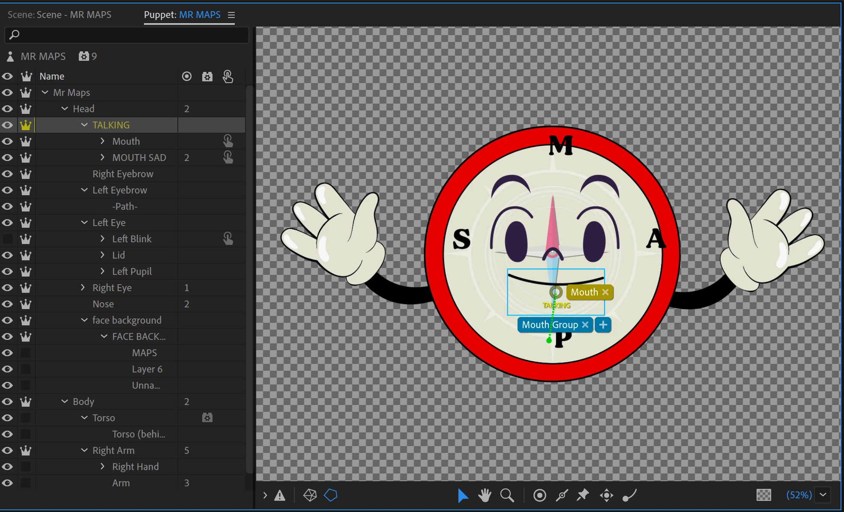This screenshot has width=844, height=512.
Task: Select the Stick tool
Action: [562, 495]
